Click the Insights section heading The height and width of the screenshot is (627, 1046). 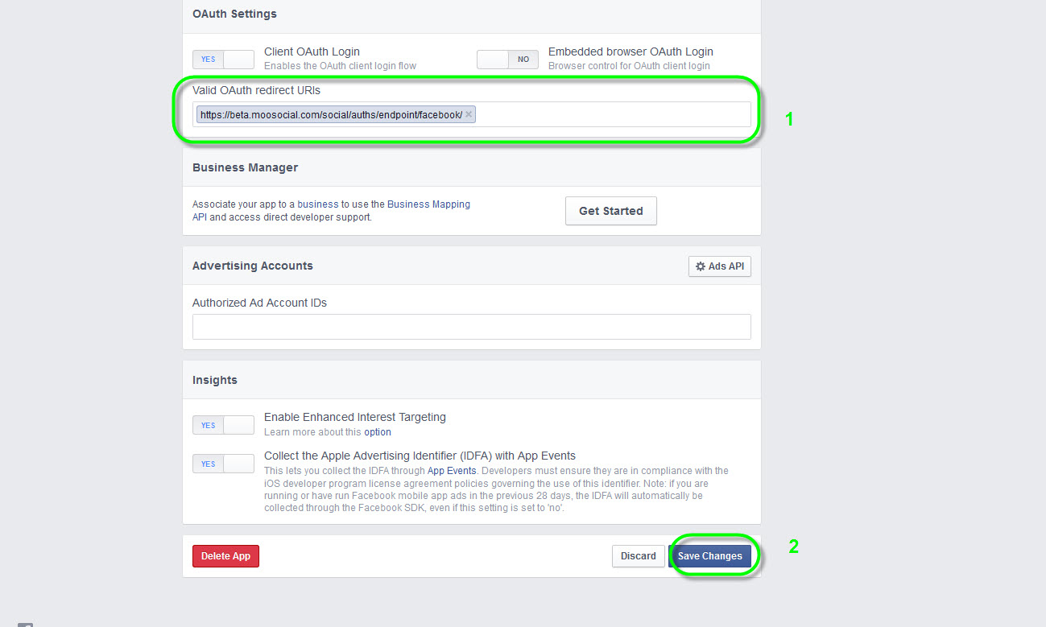point(214,380)
